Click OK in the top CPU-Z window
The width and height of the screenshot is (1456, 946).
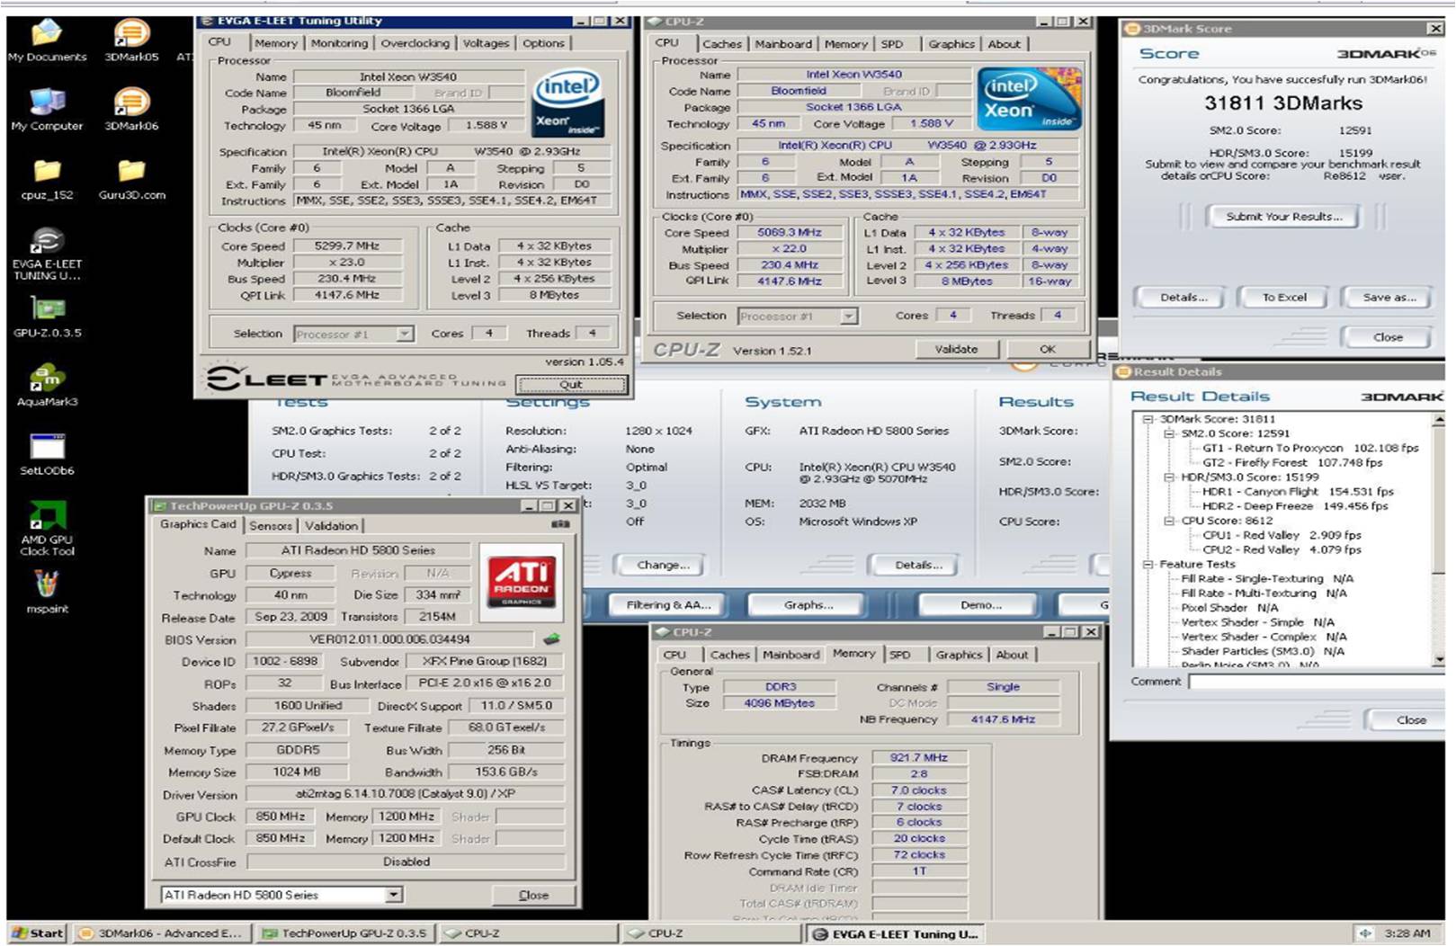(1048, 349)
